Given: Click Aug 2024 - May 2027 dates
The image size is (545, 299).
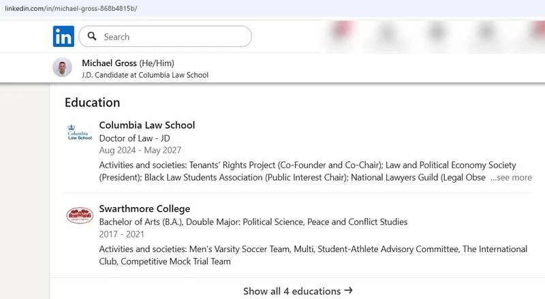Looking at the screenshot, I should [x=140, y=151].
